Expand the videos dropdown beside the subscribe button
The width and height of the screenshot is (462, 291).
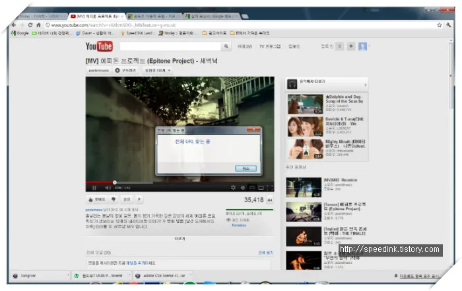[169, 71]
